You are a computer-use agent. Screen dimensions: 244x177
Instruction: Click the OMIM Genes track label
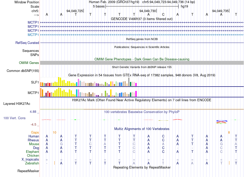[29, 63]
